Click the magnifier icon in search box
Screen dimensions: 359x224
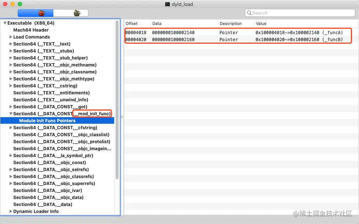tap(249, 13)
